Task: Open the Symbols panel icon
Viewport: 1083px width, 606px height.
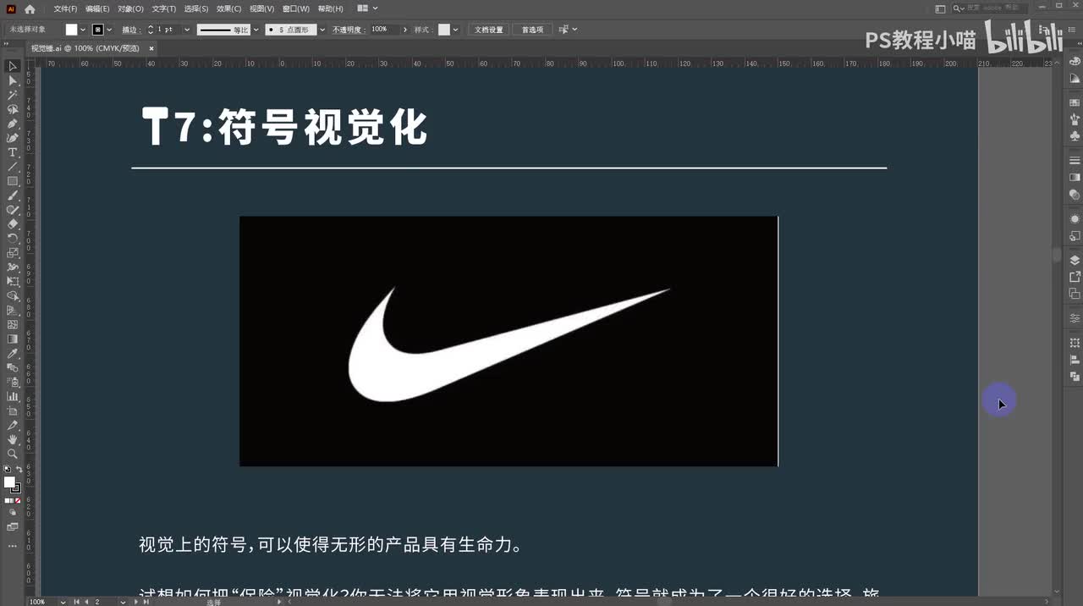Action: (x=1075, y=135)
